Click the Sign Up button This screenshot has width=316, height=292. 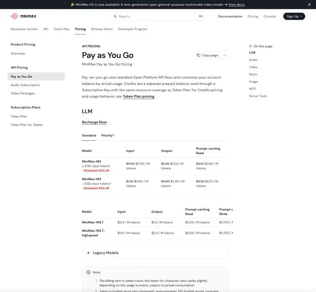[294, 16]
